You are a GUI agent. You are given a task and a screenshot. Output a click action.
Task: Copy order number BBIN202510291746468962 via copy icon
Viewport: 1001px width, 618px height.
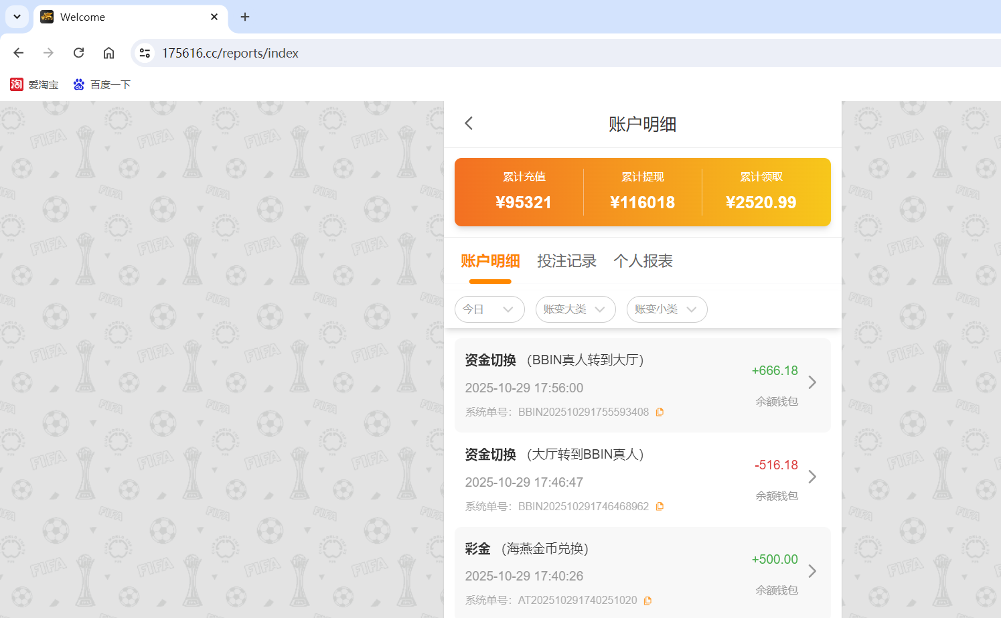[x=660, y=506]
